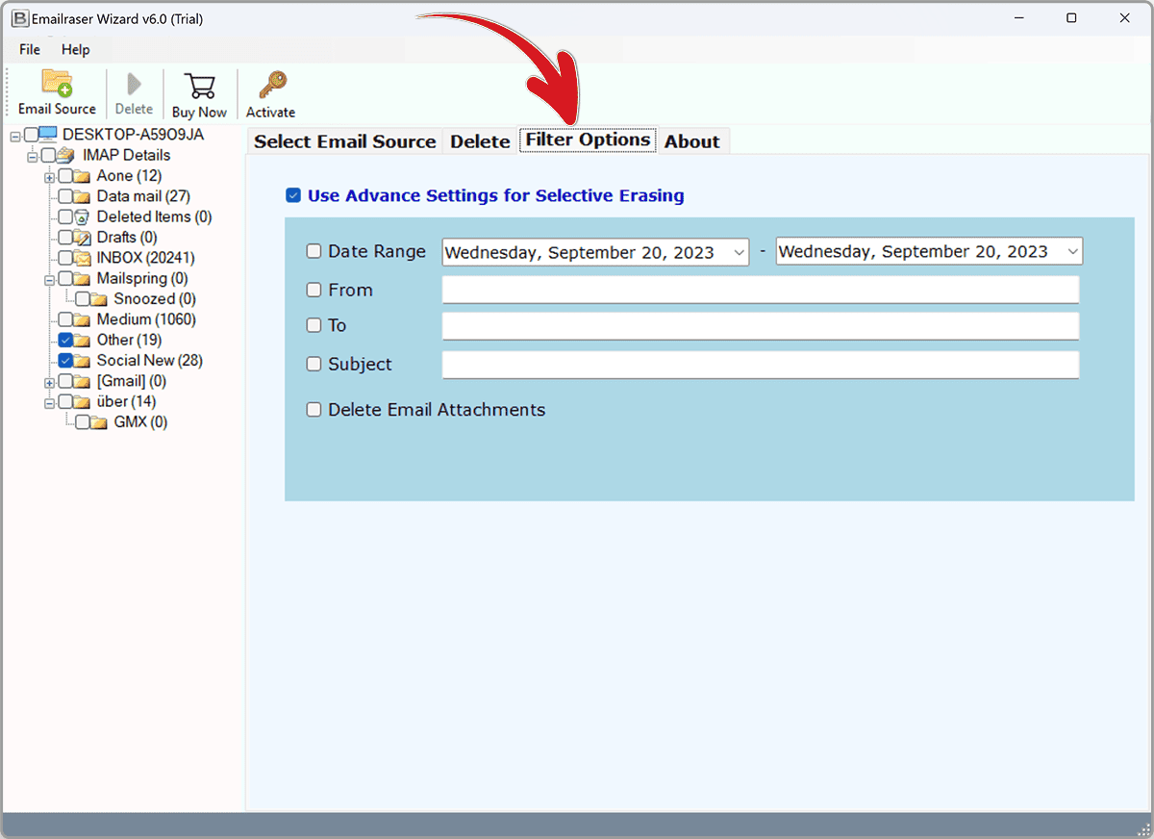Enable the Date Range filter checkbox

pos(314,251)
